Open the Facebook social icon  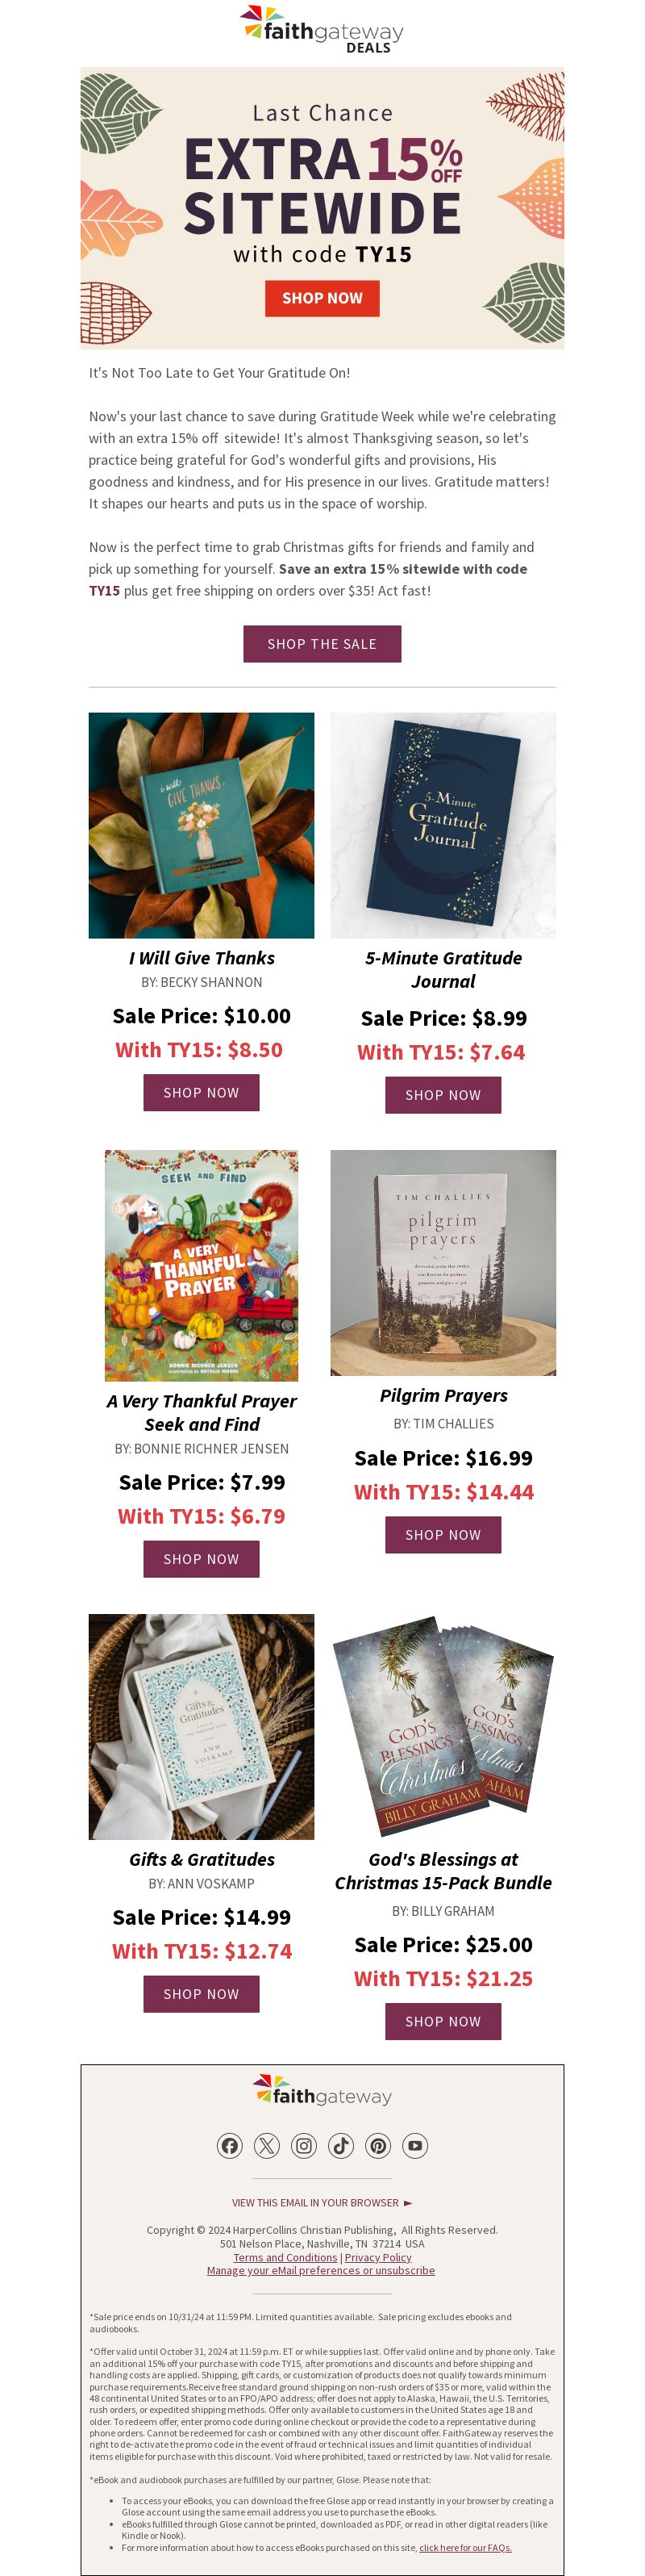[x=230, y=2145]
